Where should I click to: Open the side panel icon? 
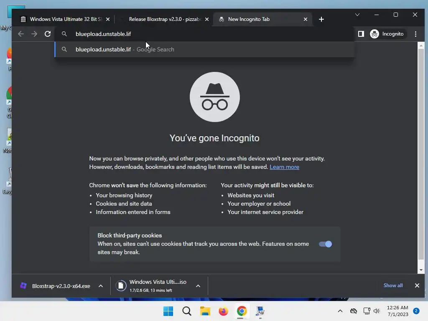[x=361, y=34]
